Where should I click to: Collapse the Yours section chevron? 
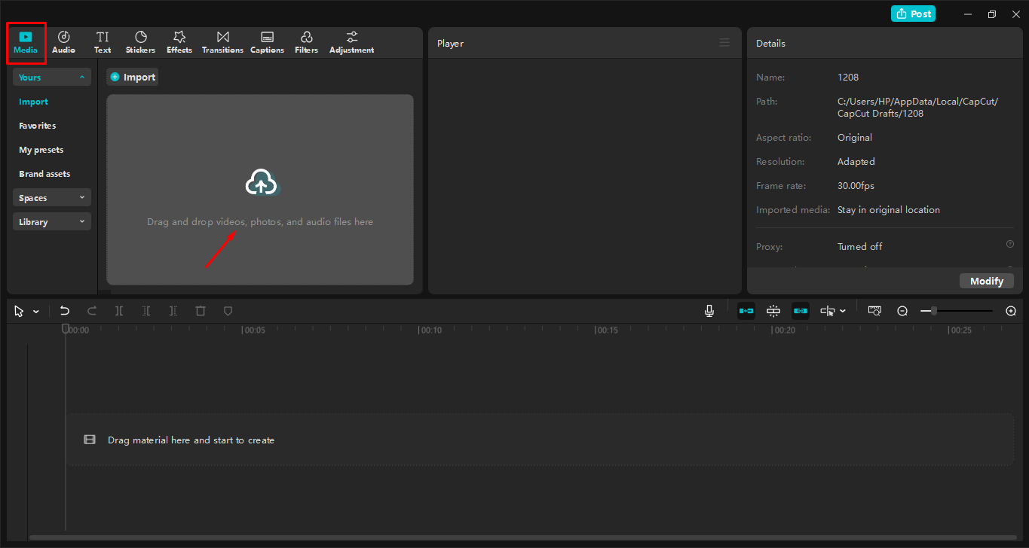(x=81, y=76)
